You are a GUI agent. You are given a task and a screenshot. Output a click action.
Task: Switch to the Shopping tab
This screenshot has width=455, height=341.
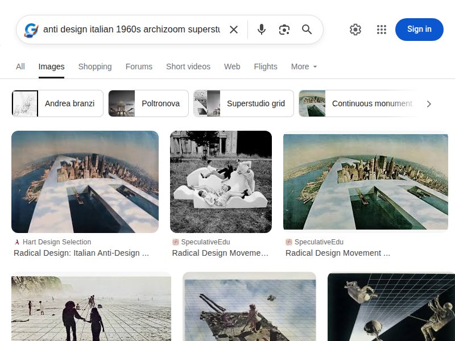click(95, 66)
